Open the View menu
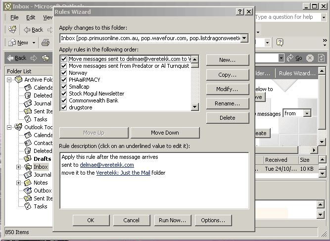330x241 pixels. coord(47,17)
